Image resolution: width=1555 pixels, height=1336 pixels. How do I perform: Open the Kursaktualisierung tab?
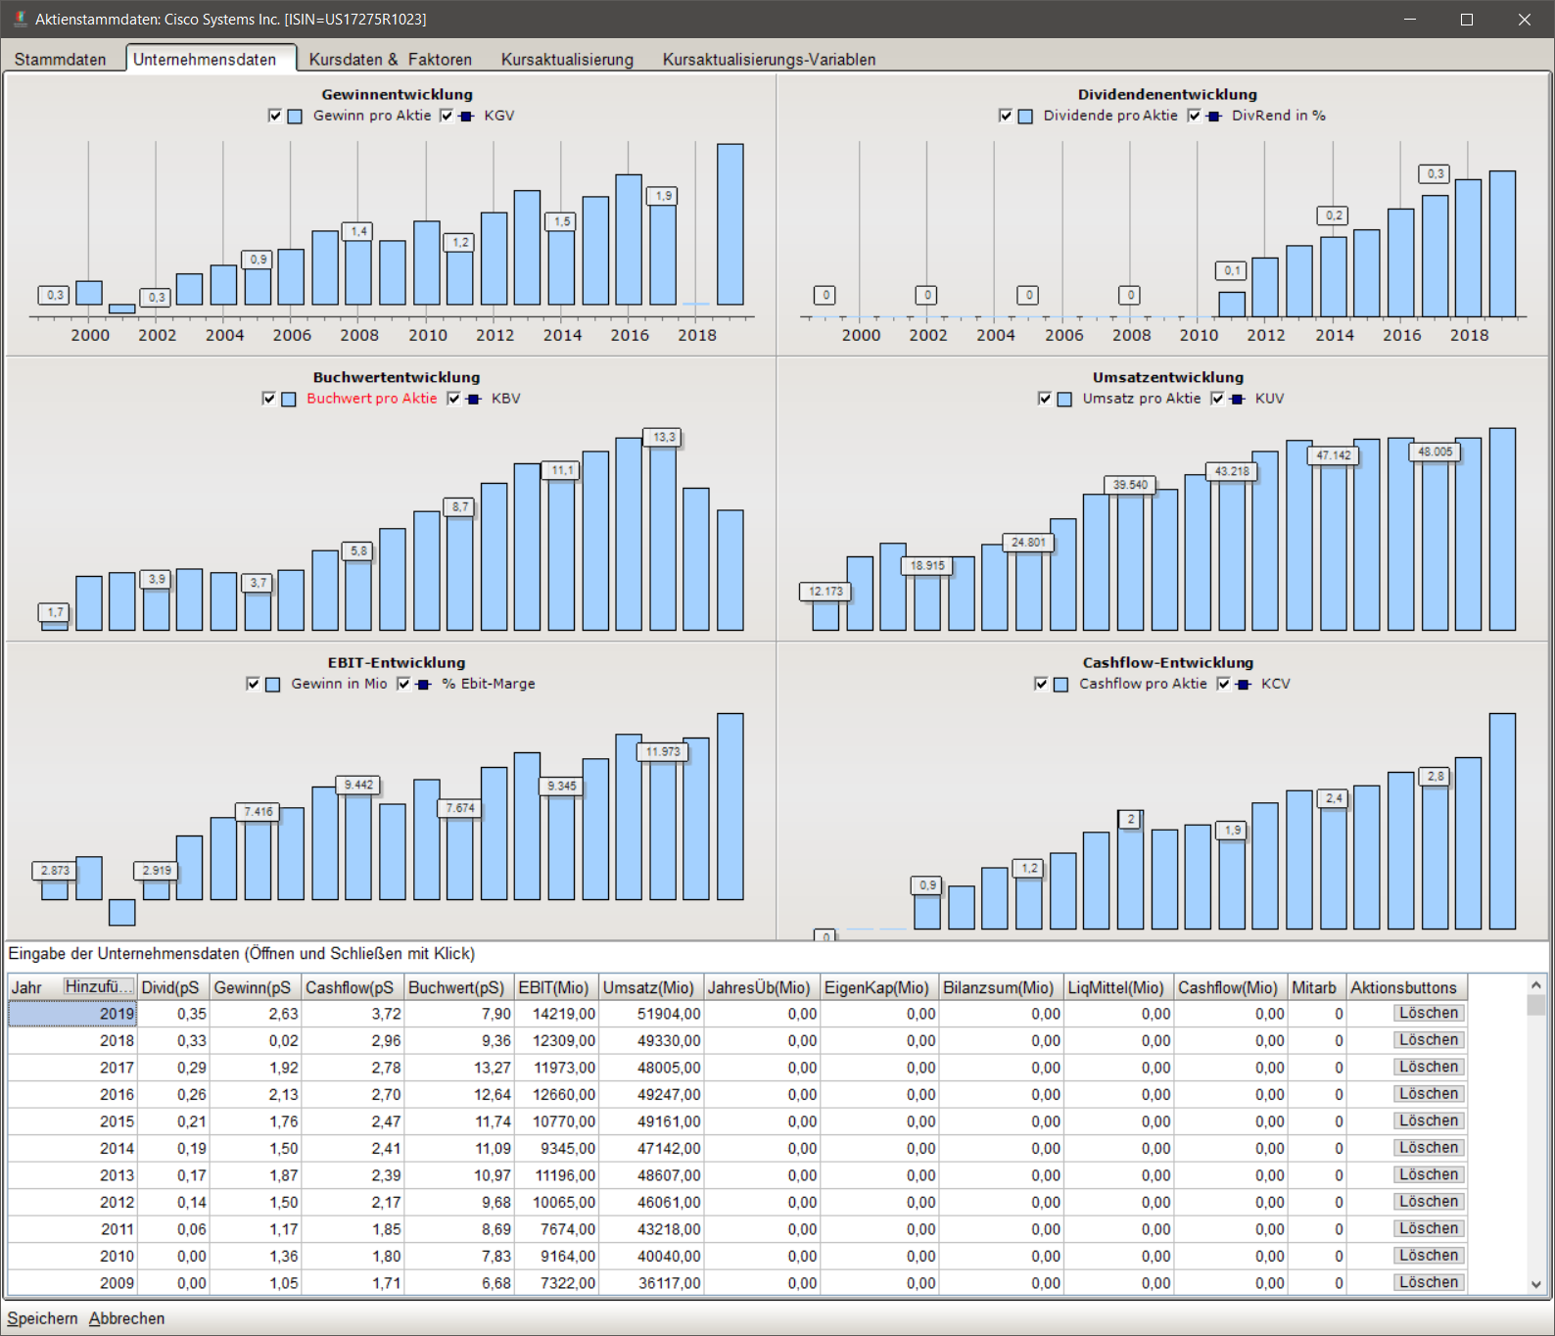click(x=567, y=59)
